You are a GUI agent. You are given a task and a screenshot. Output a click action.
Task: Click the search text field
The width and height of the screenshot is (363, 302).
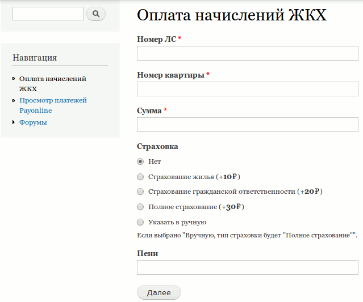(48, 14)
